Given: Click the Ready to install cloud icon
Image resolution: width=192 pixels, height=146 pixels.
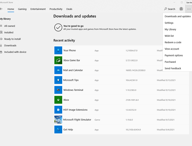Looking at the screenshot, I should tap(1, 39).
